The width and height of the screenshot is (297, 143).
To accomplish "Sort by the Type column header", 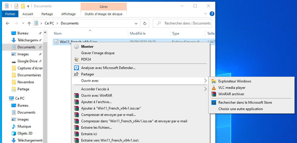I will pos(187,33).
